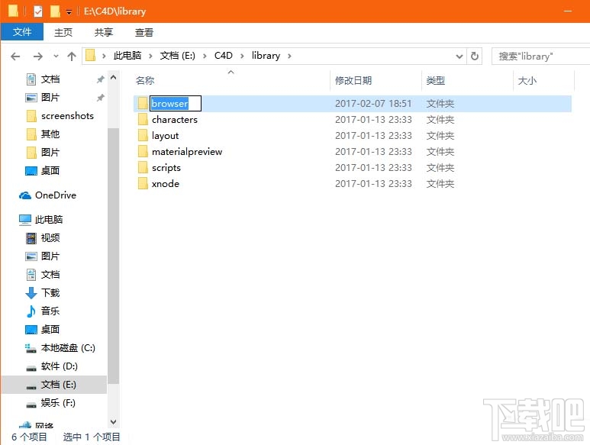Open the recent locations dropdown arrow
This screenshot has width=590, height=445.
click(x=56, y=56)
